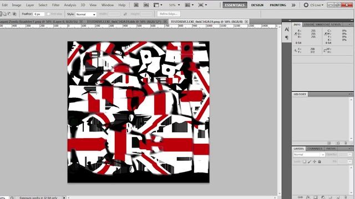Click the Refine Edge button
The height and width of the screenshot is (199, 355).
click(x=169, y=14)
